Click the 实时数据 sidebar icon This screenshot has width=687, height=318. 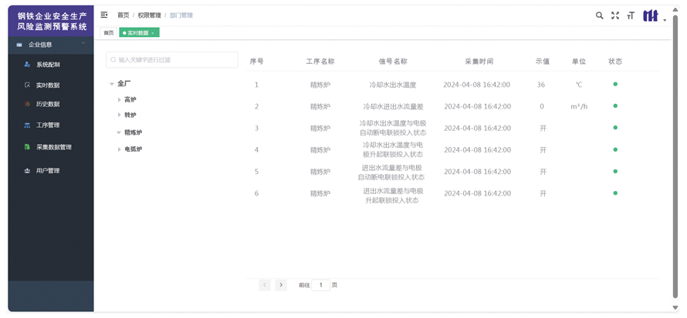pyautogui.click(x=27, y=85)
